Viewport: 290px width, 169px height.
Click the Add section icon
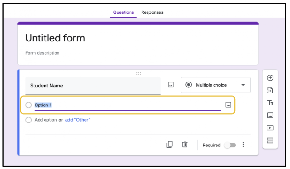pos(270,140)
